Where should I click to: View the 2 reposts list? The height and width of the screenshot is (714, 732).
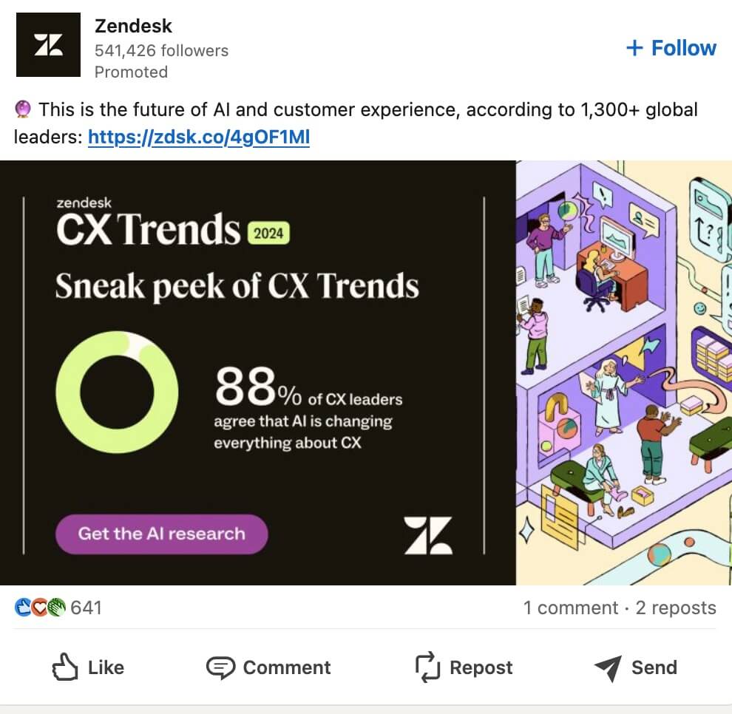(676, 608)
